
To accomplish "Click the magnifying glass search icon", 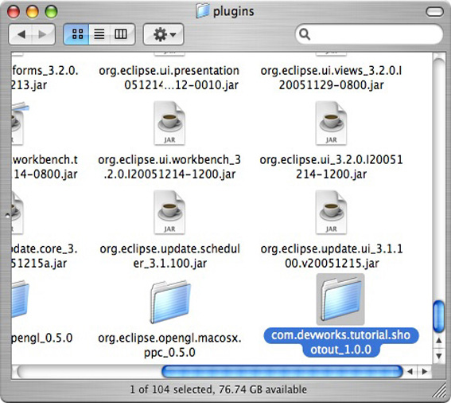I will tap(305, 34).
